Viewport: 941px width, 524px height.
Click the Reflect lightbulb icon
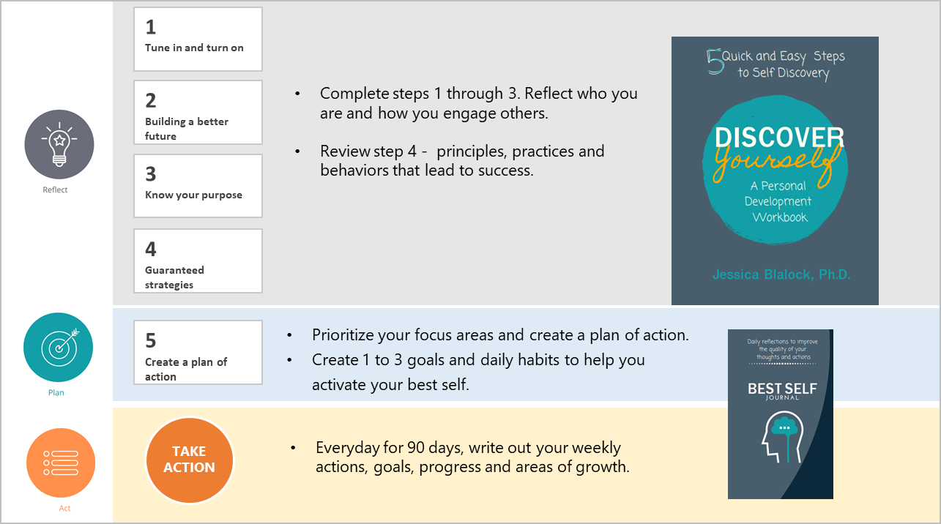tap(59, 145)
